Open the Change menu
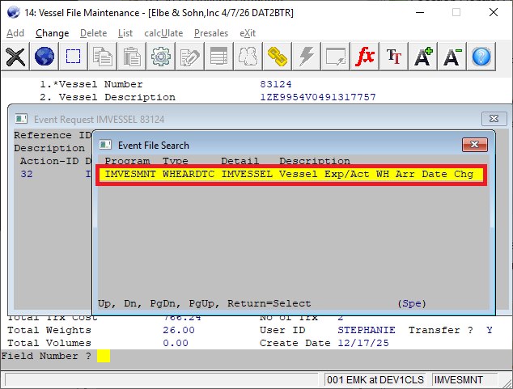The height and width of the screenshot is (389, 513). click(53, 33)
